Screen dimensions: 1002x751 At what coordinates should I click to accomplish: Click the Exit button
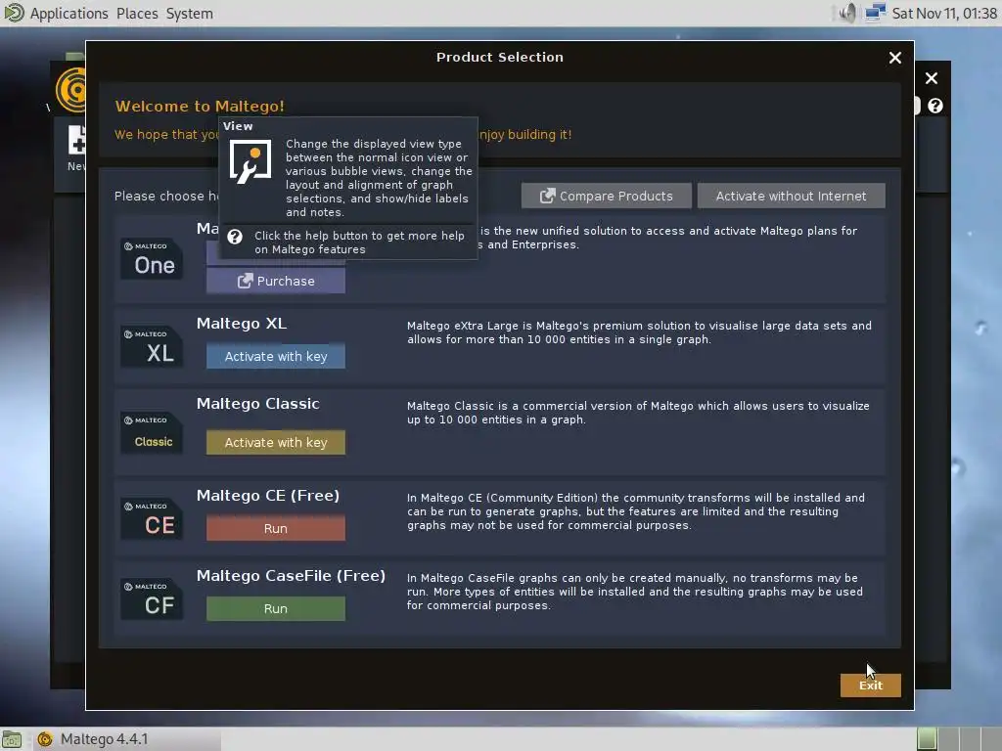click(870, 685)
